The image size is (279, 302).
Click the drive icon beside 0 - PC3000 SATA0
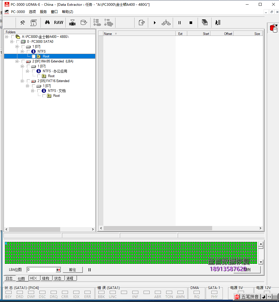tap(23, 42)
